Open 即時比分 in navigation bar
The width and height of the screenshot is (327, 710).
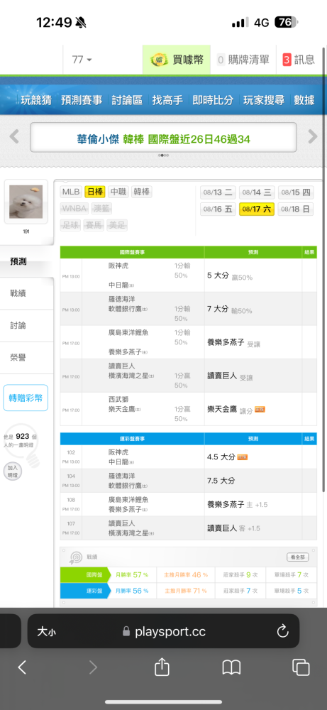213,100
